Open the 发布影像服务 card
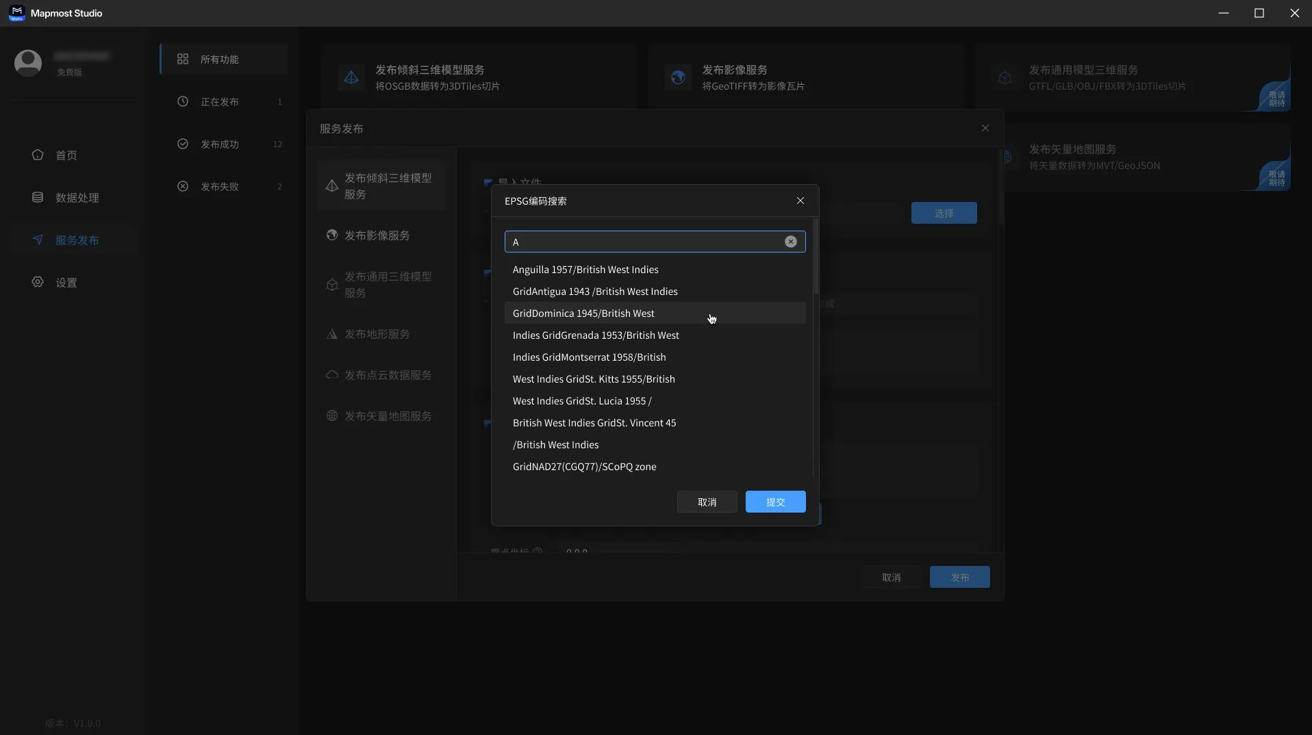The image size is (1312, 735). point(806,77)
